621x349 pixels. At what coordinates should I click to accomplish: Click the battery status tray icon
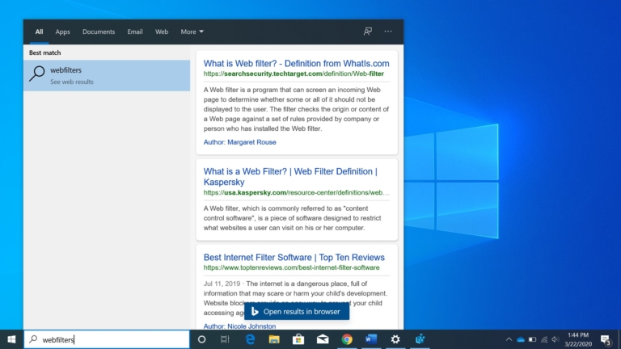533,339
